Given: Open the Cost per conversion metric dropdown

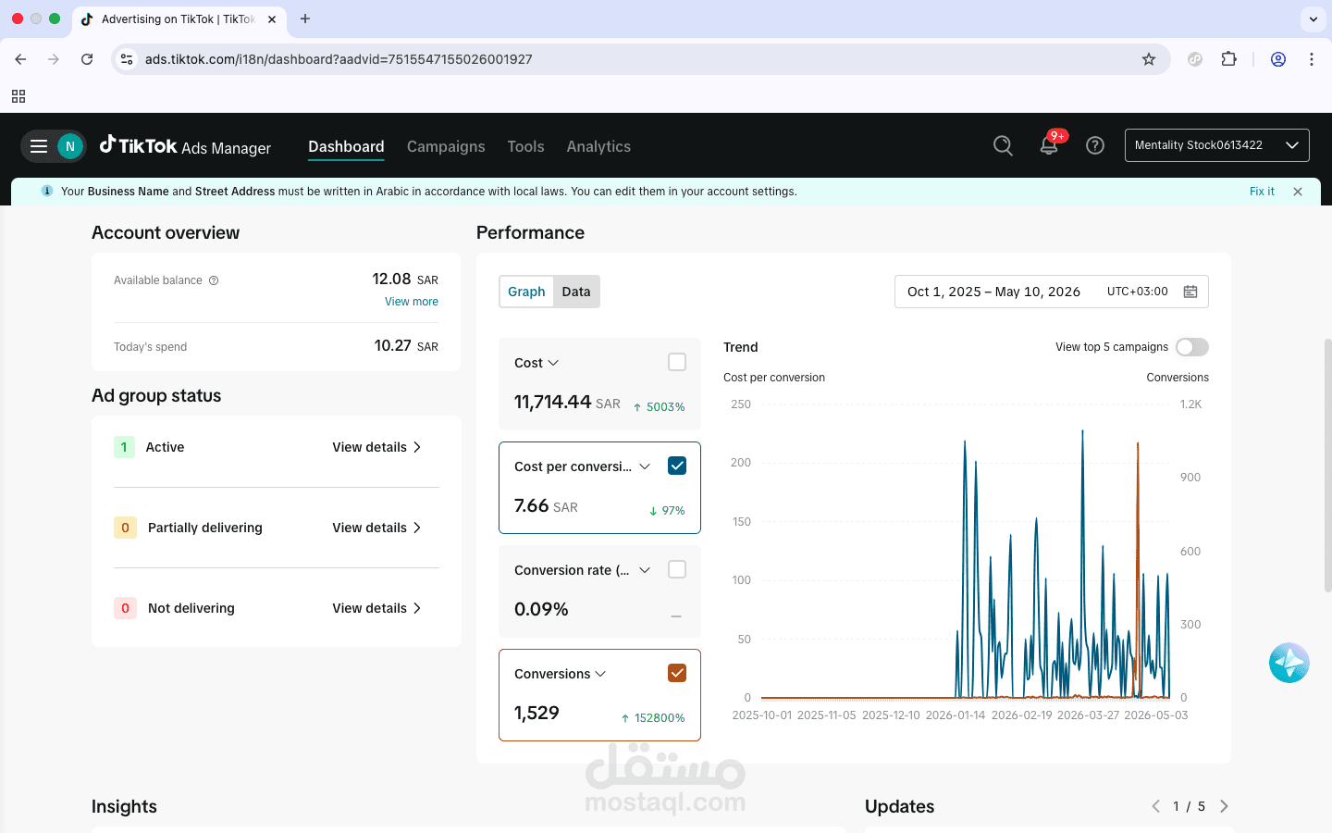Looking at the screenshot, I should tap(645, 466).
